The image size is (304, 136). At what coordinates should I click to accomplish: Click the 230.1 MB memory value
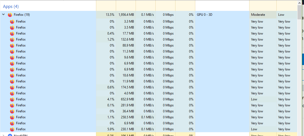127,129
